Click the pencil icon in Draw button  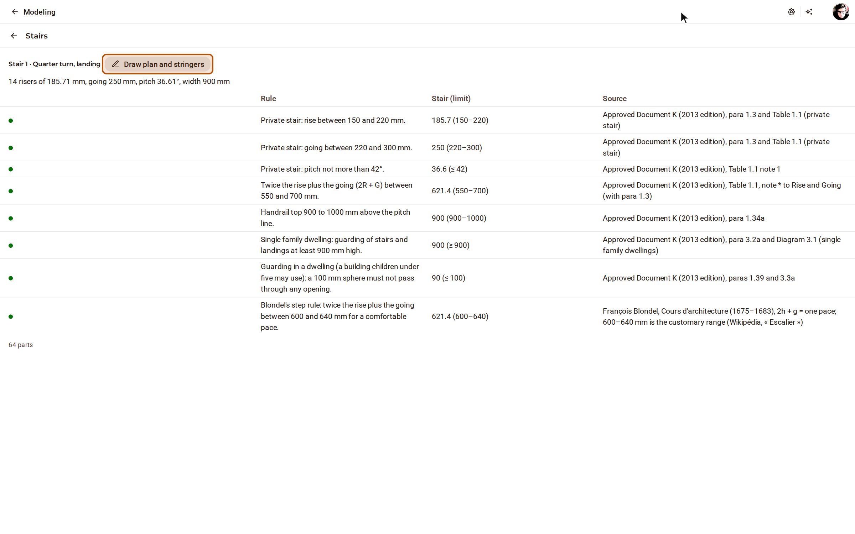click(115, 64)
